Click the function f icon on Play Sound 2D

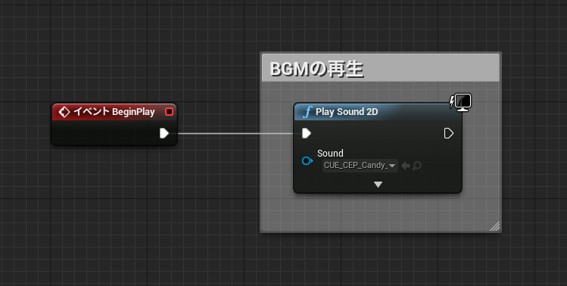tap(307, 112)
